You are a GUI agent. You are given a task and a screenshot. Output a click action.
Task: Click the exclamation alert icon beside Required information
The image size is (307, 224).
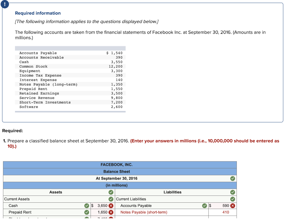[x=5, y=4]
